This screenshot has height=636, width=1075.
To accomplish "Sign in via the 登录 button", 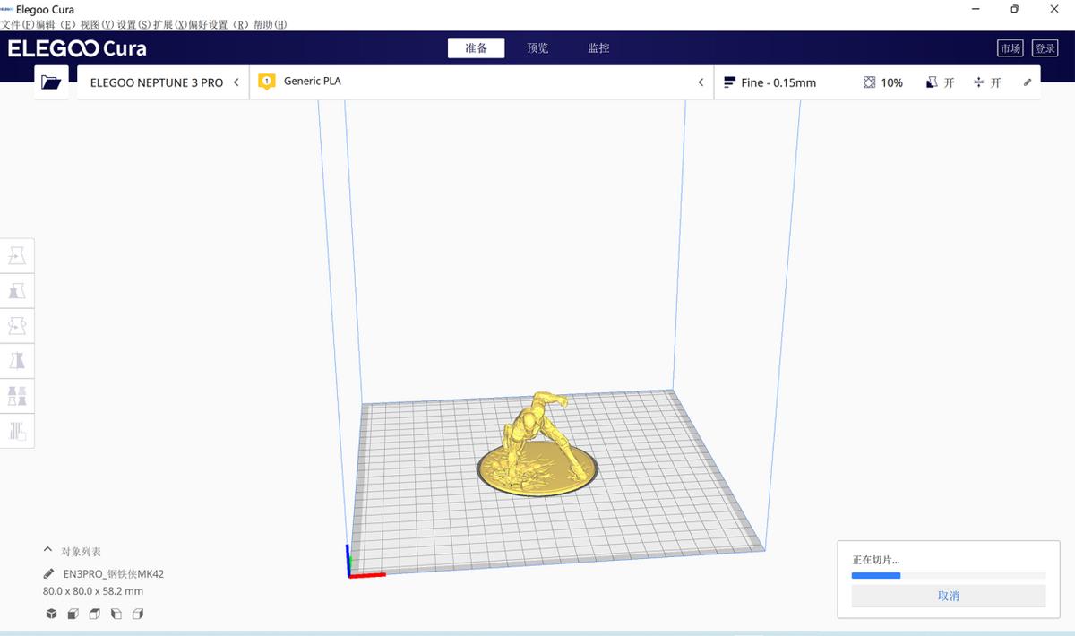I will click(1045, 47).
